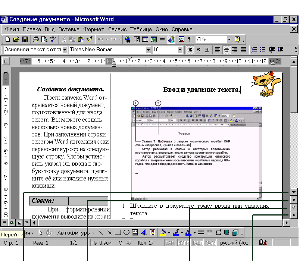Insert WordArt

point(144,232)
